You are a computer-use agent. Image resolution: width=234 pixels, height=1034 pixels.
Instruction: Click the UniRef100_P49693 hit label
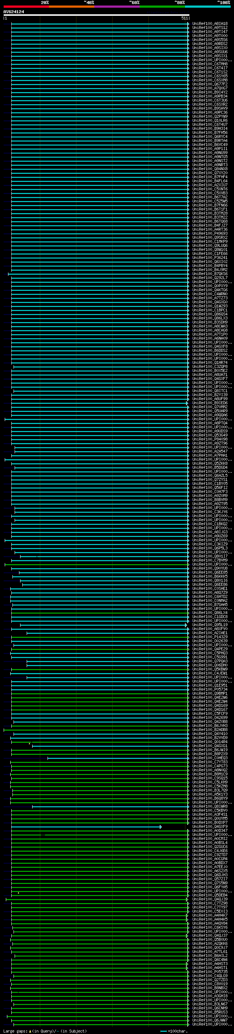[210, 233]
